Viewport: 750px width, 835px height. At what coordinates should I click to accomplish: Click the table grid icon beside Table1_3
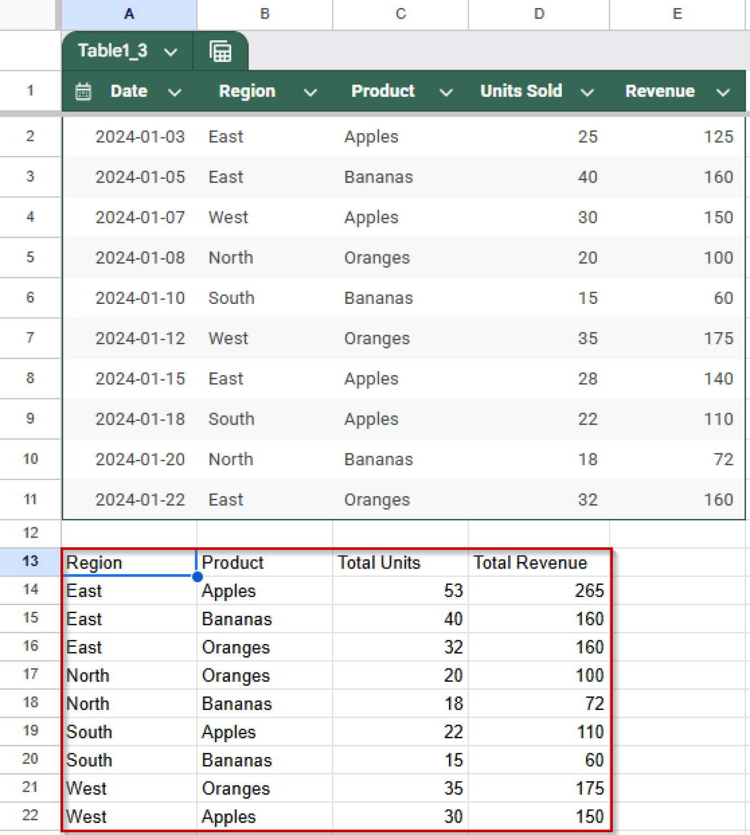click(221, 50)
